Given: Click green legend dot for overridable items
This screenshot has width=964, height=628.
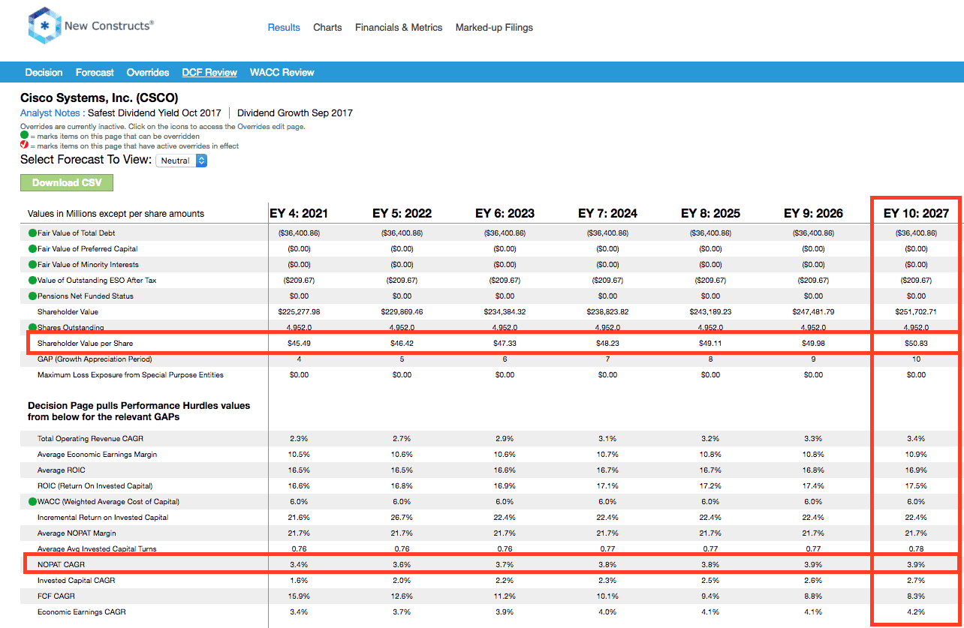Looking at the screenshot, I should pos(24,137).
